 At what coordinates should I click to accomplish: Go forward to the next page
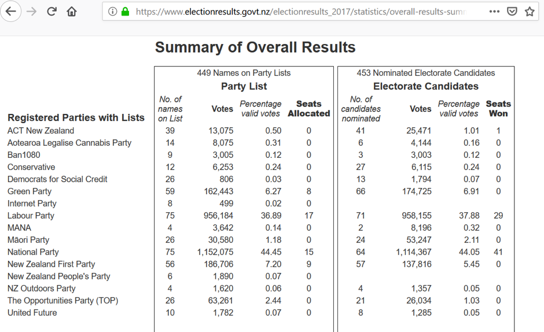coord(32,12)
